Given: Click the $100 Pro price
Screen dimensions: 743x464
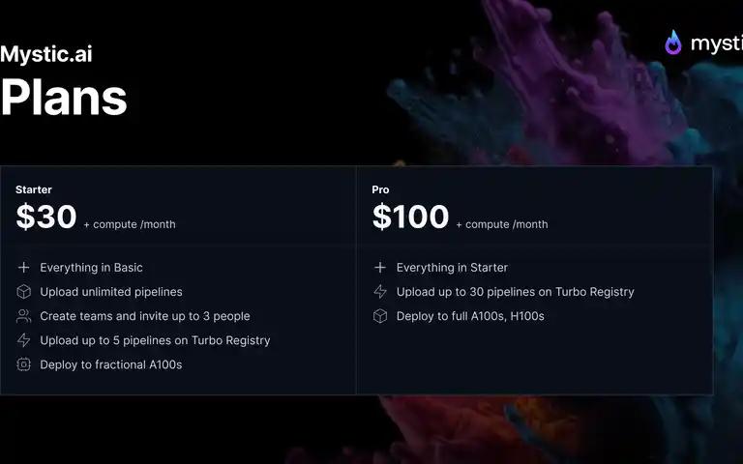Looking at the screenshot, I should (x=410, y=217).
